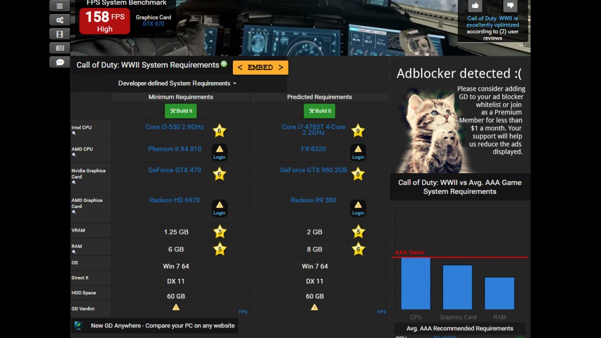Click star rating 6 next to Core i3-530
This screenshot has height=338, width=601.
pos(219,131)
